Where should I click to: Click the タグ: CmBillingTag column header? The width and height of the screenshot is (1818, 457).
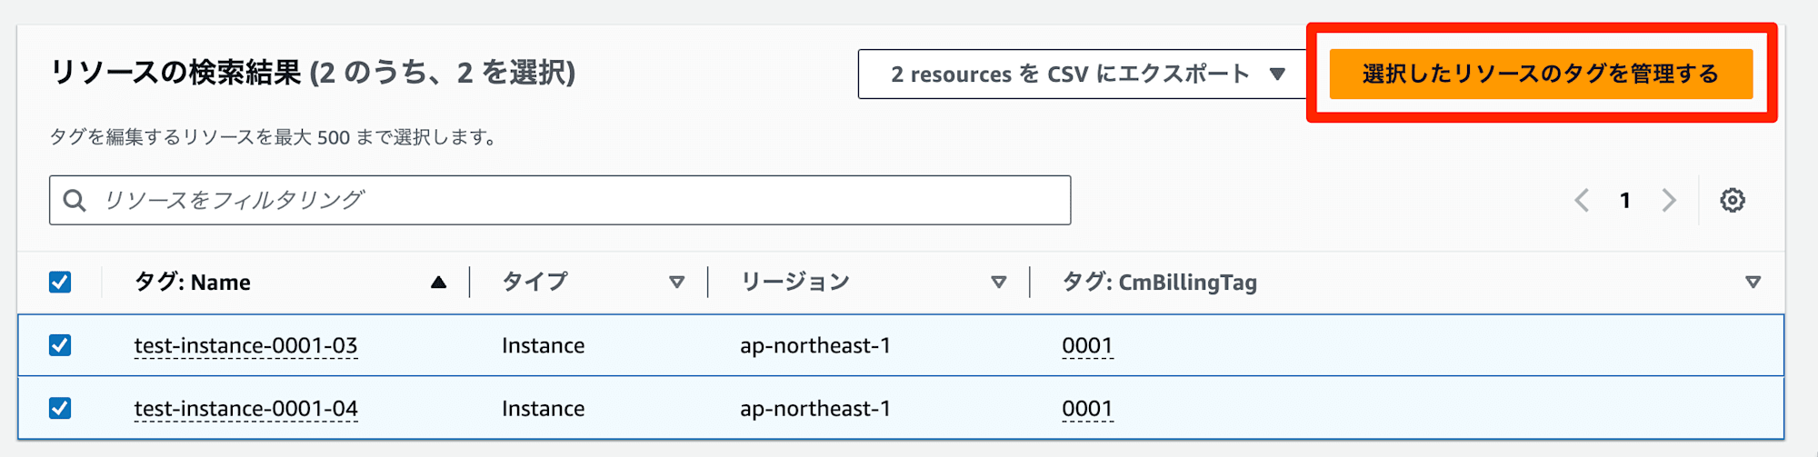coord(1160,282)
